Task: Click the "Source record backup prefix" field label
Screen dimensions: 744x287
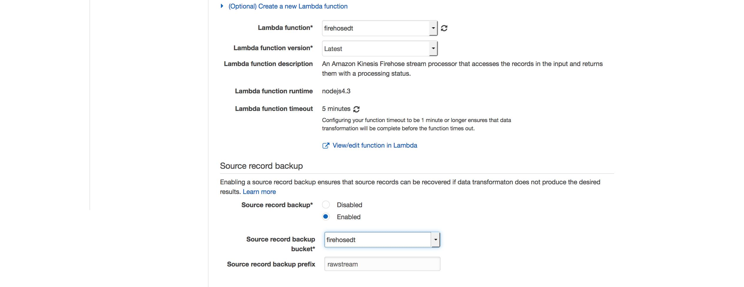Action: click(271, 264)
